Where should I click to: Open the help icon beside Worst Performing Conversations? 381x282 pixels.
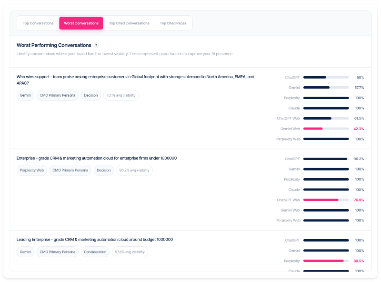(96, 45)
